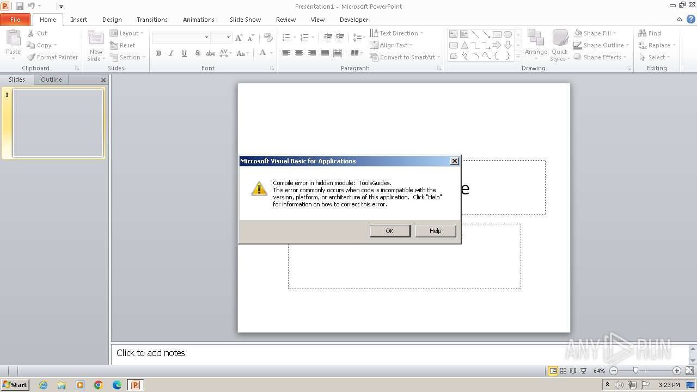Click Line Spacing icon

click(357, 38)
